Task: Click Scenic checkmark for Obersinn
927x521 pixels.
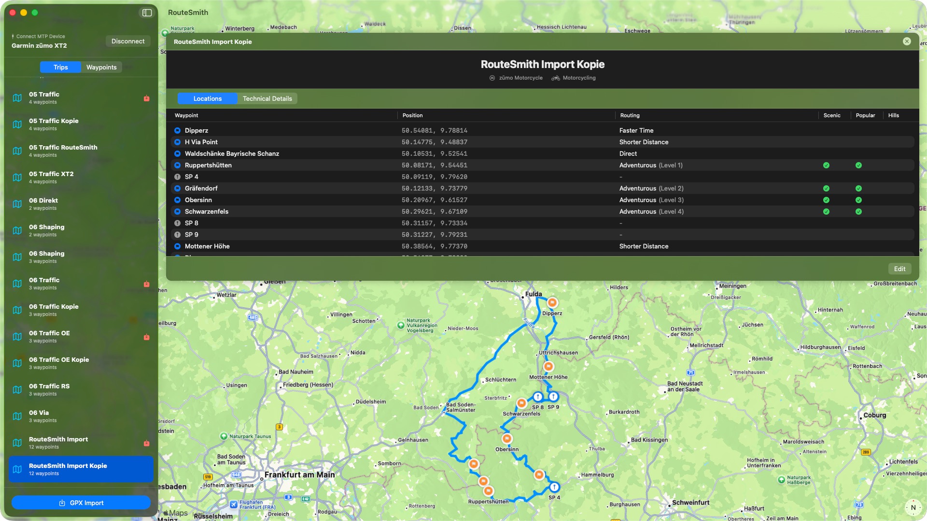Action: coord(826,200)
